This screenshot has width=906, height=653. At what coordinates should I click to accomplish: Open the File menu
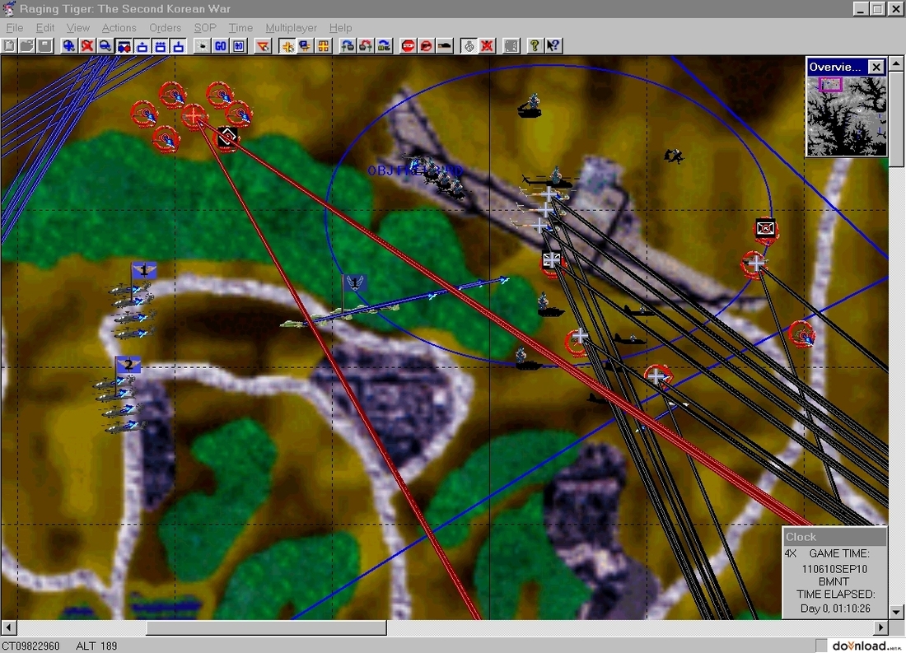pos(15,28)
